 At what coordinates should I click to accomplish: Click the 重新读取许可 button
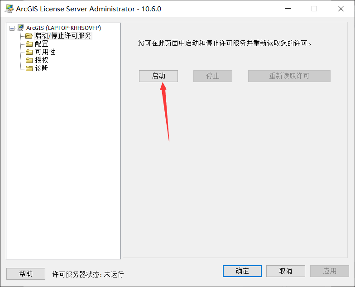pyautogui.click(x=289, y=76)
